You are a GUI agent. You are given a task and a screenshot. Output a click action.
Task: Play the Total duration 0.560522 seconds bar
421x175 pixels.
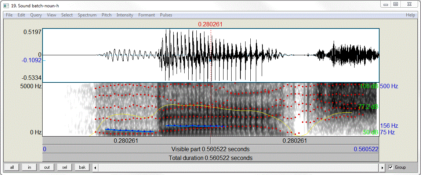click(x=211, y=158)
